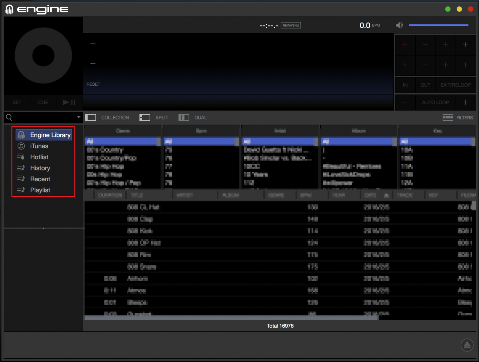The width and height of the screenshot is (479, 362).
Task: Decrease auto loop size with minus
Action: pos(405,102)
